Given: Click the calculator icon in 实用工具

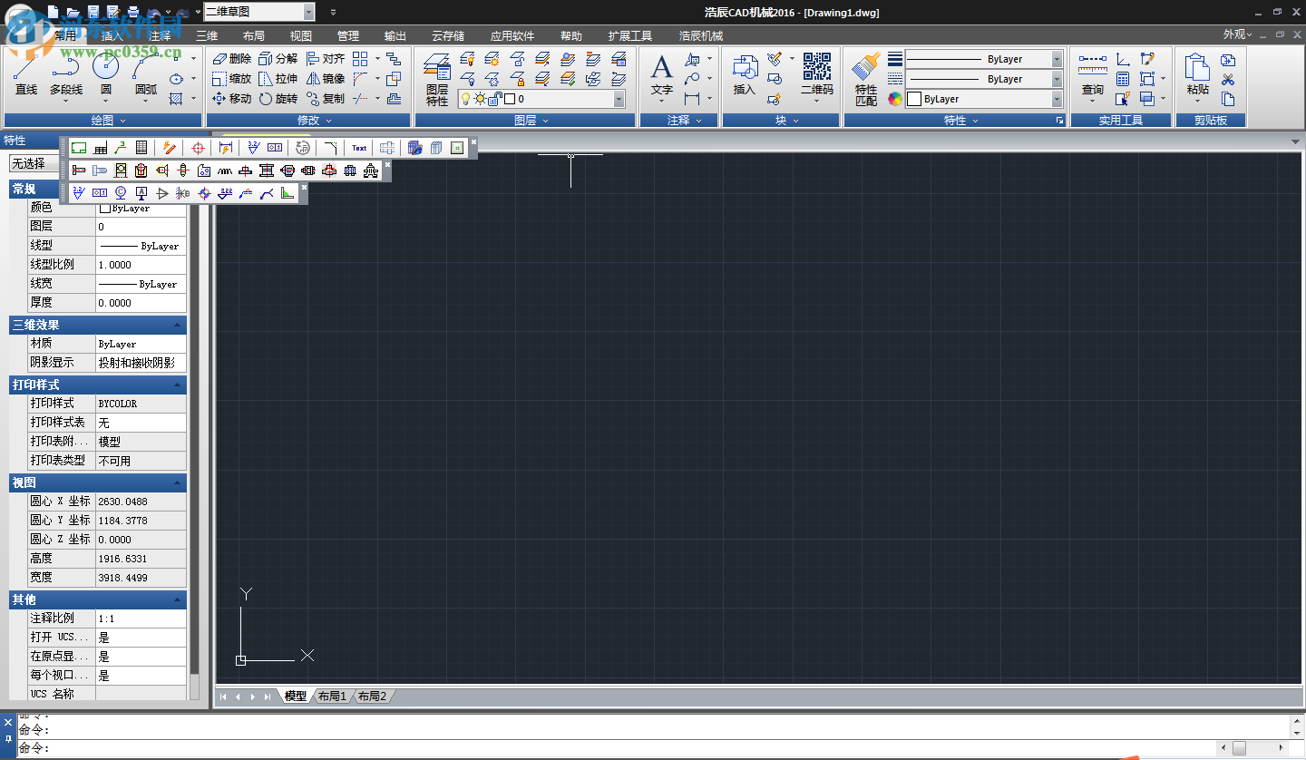Looking at the screenshot, I should click(x=1123, y=79).
